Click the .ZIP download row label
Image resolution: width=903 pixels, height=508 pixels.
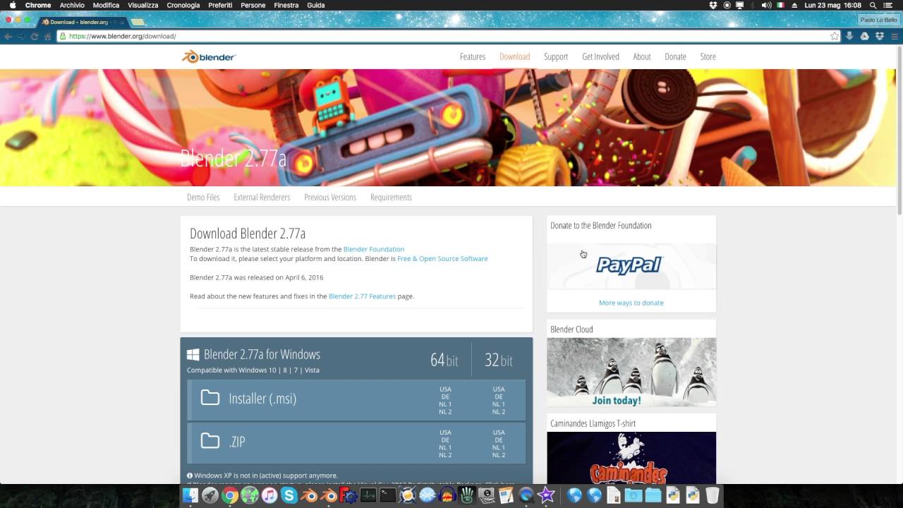(x=237, y=442)
